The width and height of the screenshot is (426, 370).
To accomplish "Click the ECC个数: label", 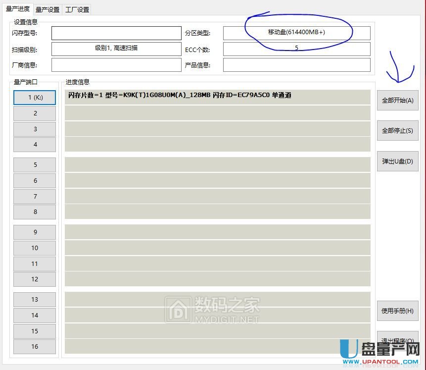I will [197, 50].
